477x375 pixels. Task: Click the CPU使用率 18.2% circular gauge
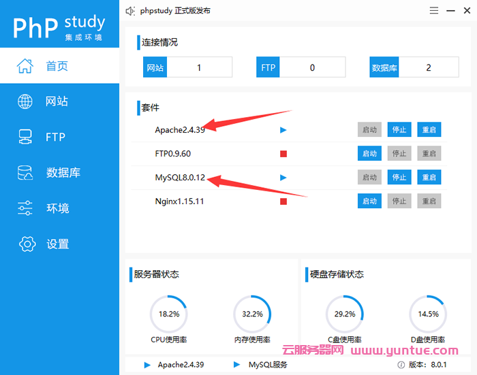click(x=169, y=314)
